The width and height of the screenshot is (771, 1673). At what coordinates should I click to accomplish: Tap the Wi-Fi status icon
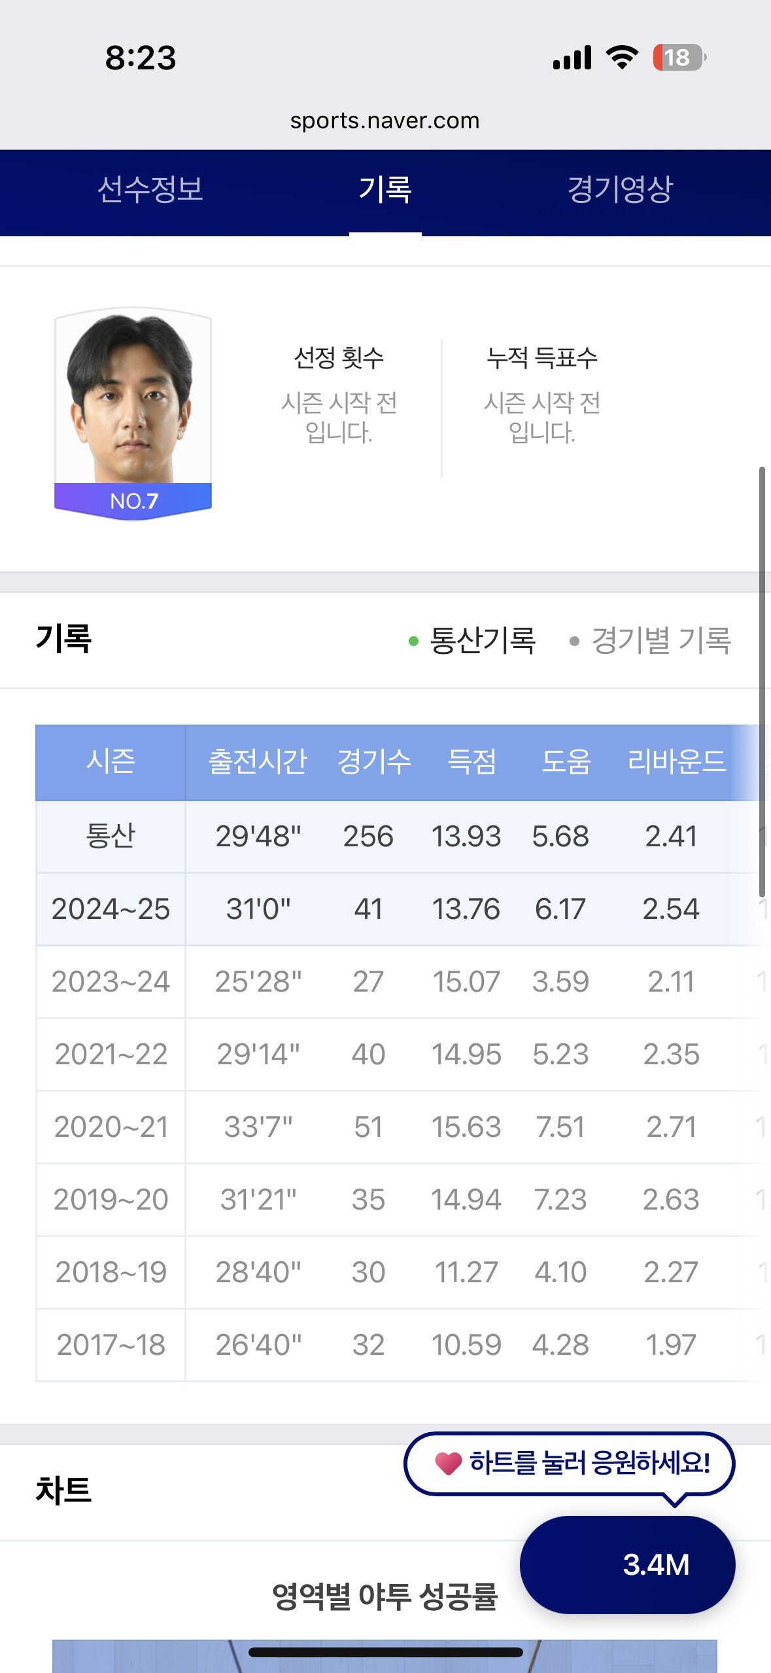click(622, 58)
